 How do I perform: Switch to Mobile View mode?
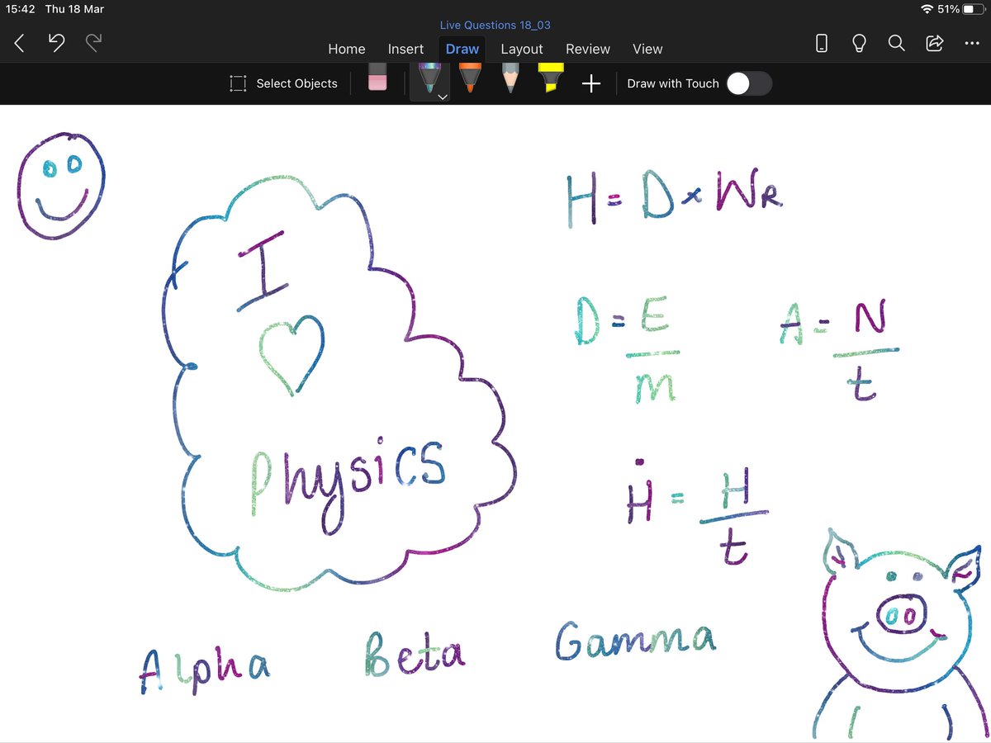pyautogui.click(x=822, y=43)
